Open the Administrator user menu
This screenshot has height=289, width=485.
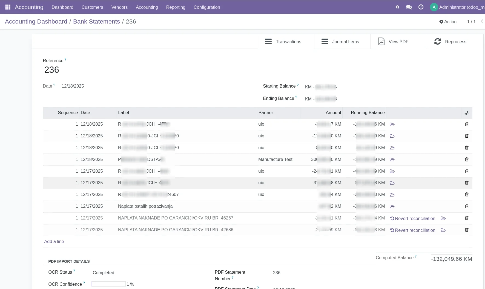pyautogui.click(x=457, y=7)
